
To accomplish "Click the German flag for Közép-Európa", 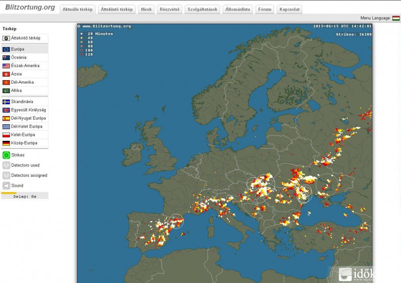I will (x=6, y=143).
